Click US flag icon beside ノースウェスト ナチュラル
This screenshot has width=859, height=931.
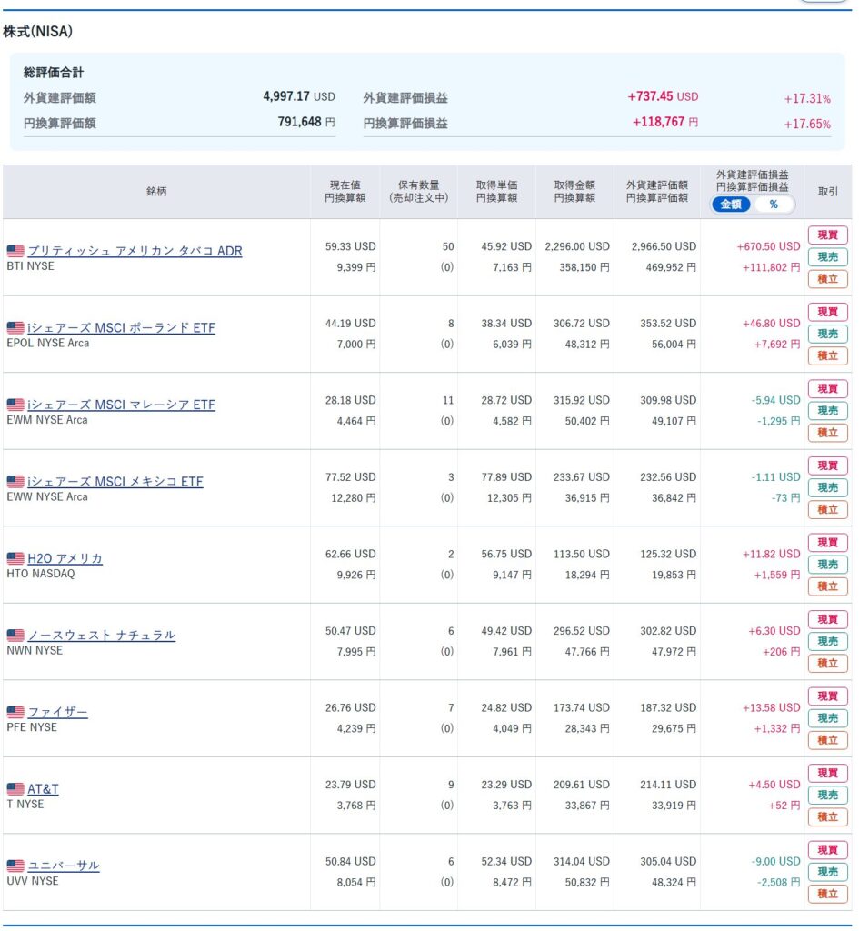[15, 636]
